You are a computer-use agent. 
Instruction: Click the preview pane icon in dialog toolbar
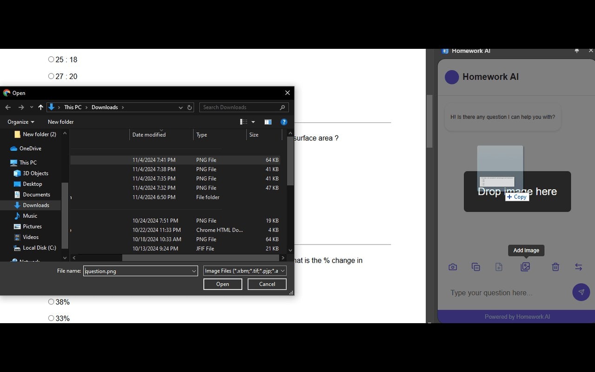(x=268, y=122)
